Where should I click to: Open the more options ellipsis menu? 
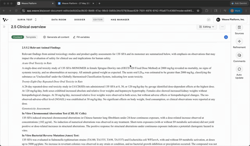222,27
